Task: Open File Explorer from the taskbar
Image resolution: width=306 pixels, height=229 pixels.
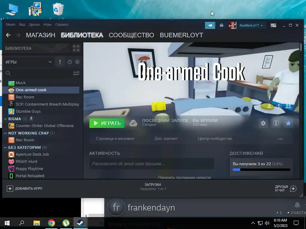Action: [x=36, y=223]
